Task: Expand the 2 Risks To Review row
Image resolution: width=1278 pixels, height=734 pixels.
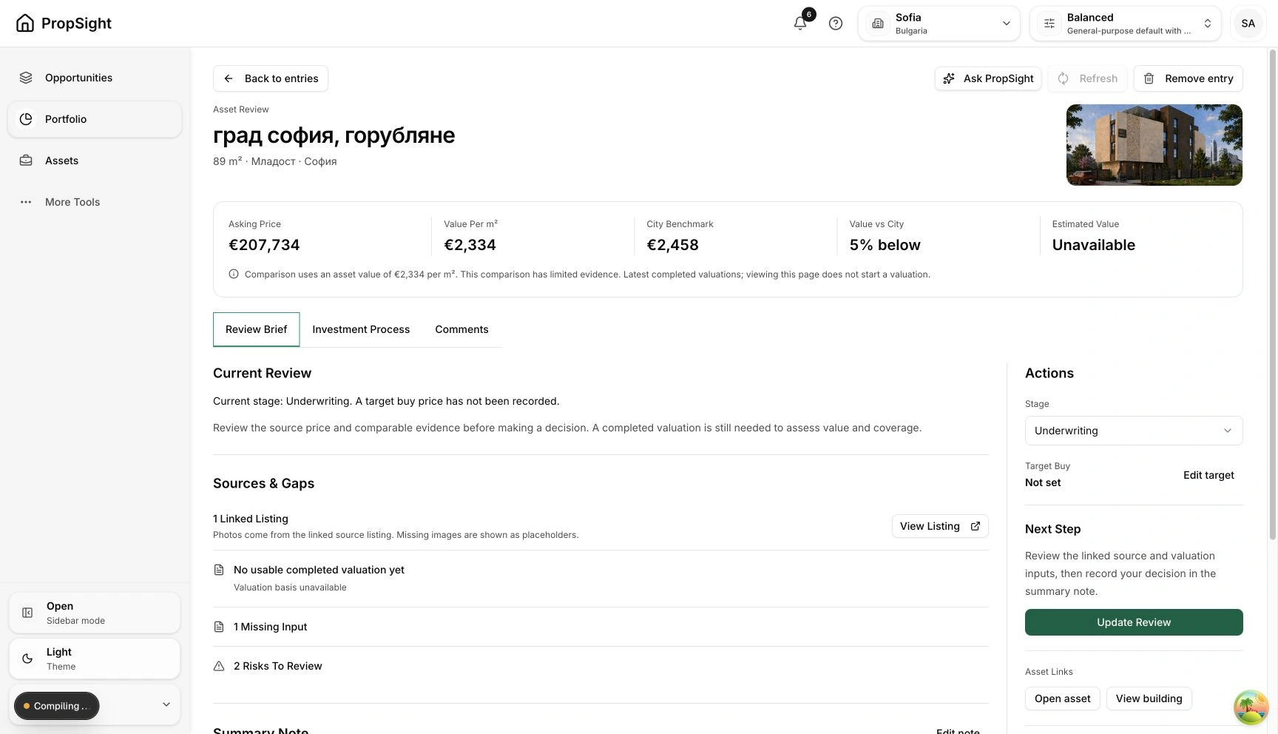Action: 601,666
